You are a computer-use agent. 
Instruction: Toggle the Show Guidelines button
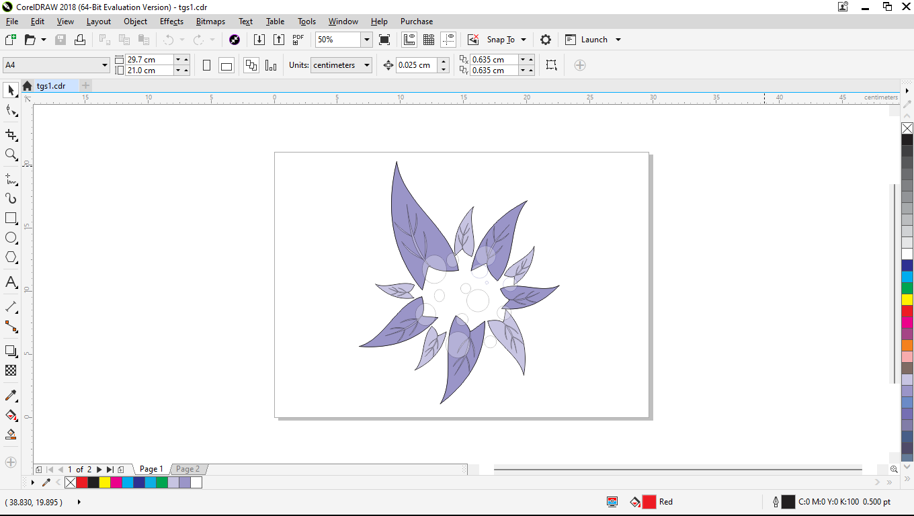pos(448,40)
